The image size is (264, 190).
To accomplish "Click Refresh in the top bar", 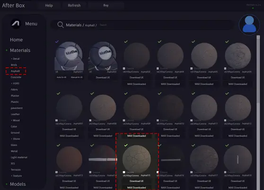I will click(x=74, y=5).
